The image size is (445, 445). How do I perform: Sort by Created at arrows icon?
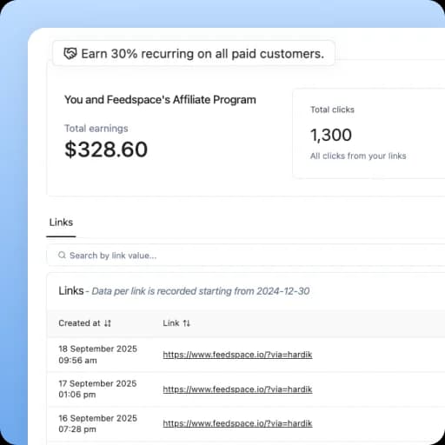(x=108, y=323)
